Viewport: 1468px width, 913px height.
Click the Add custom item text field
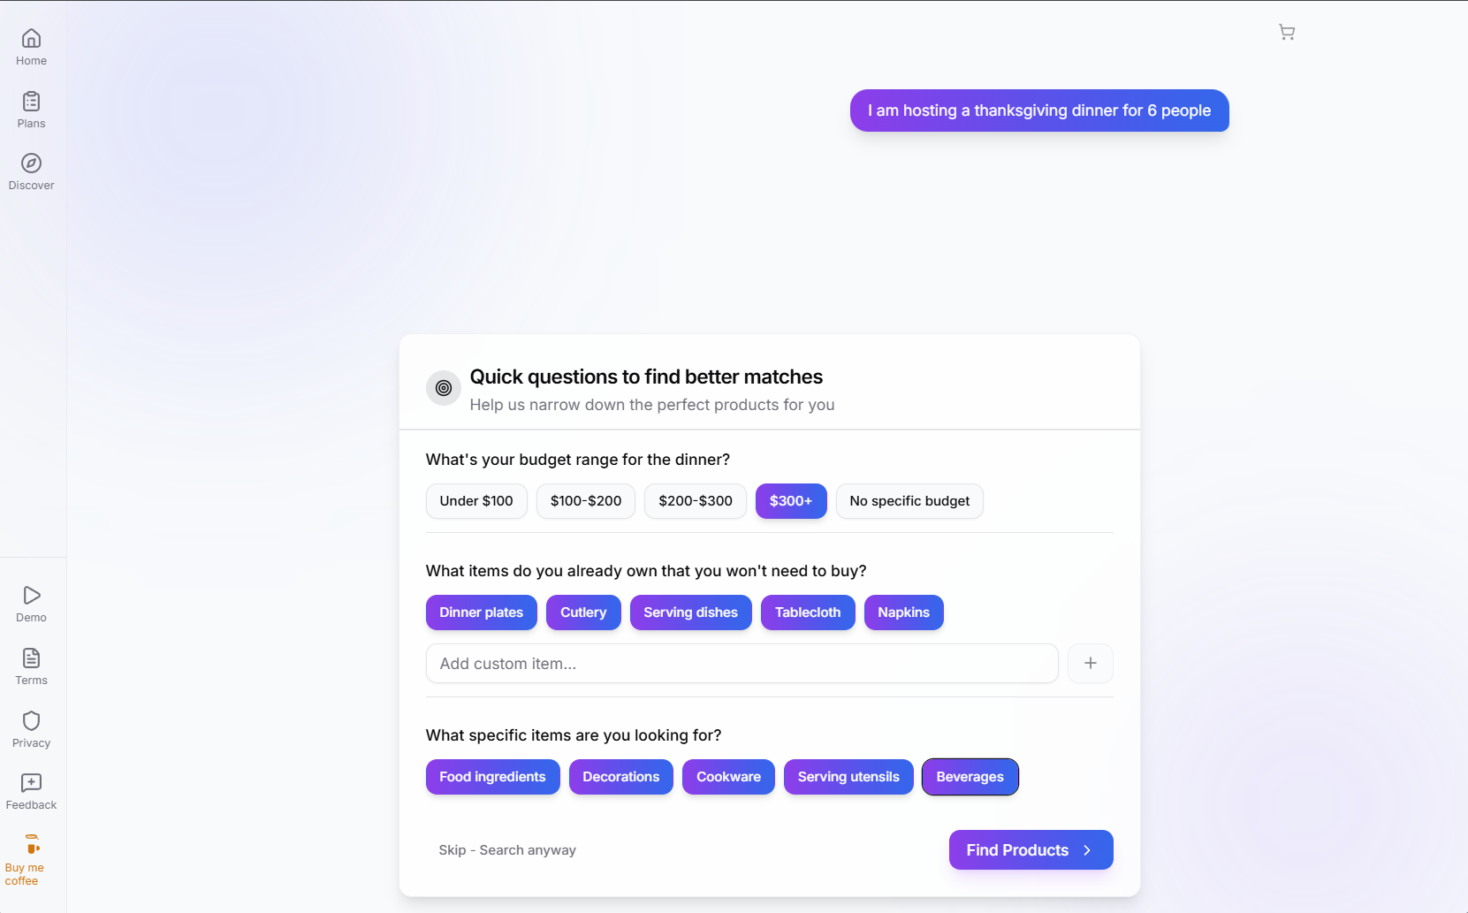pyautogui.click(x=742, y=663)
